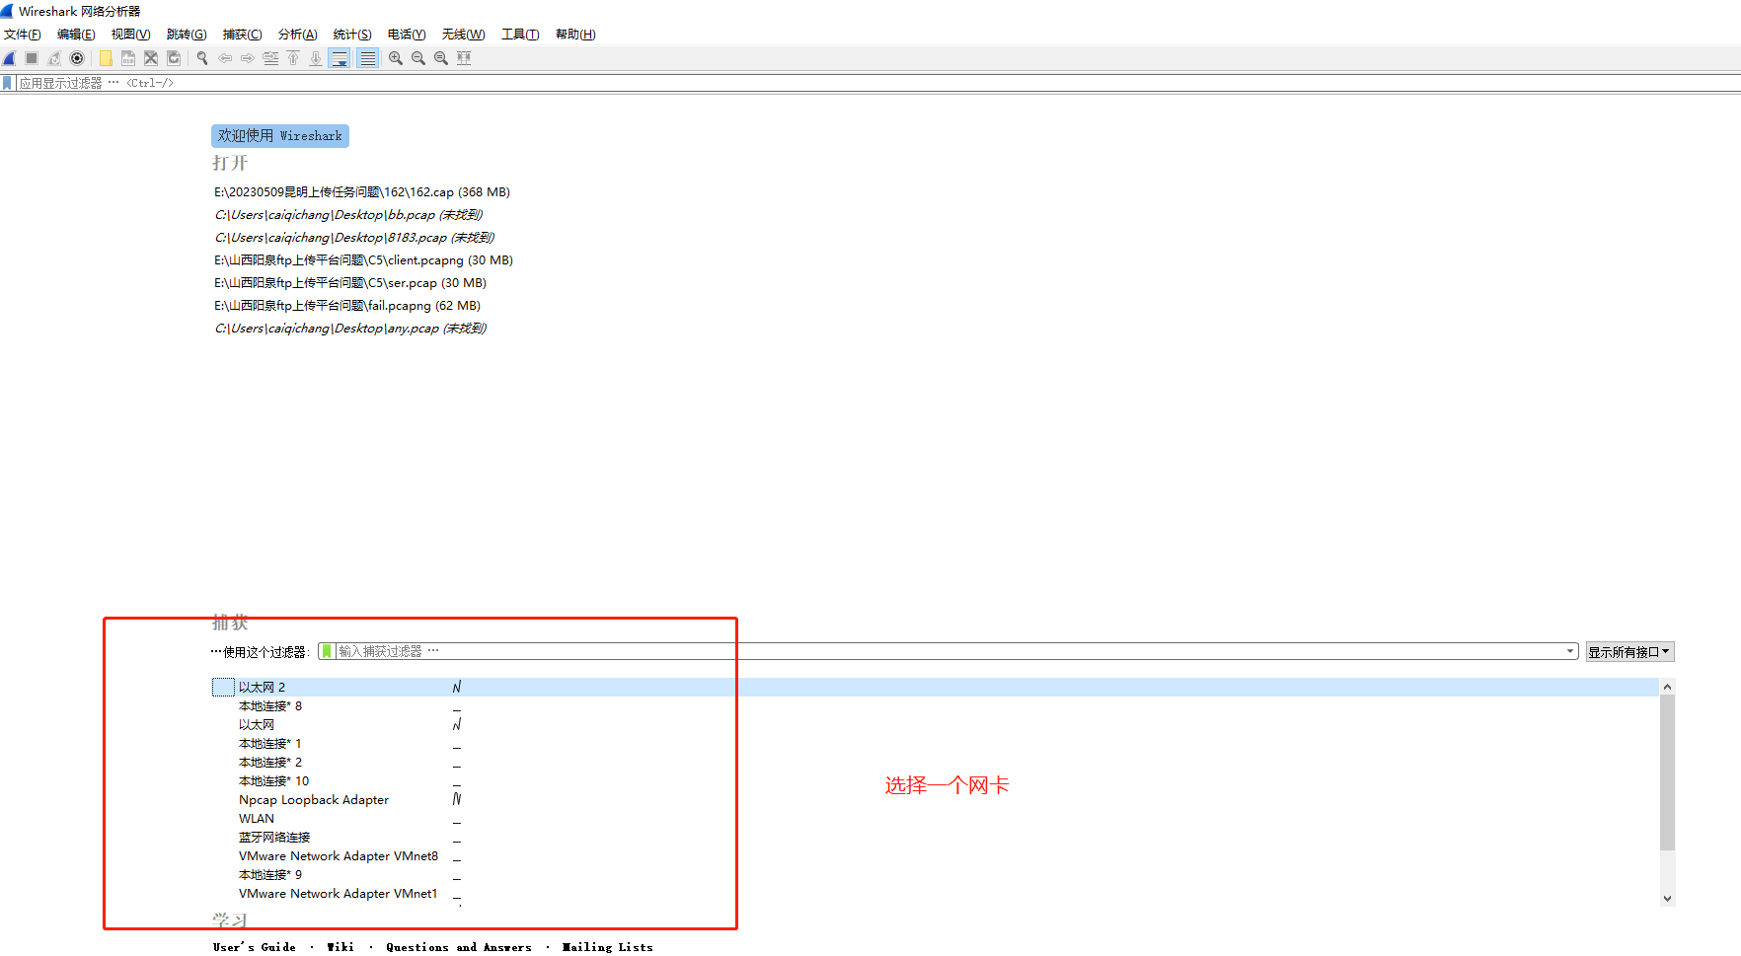
Task: Expand the capture filter history dropdown arrow
Action: point(1570,651)
